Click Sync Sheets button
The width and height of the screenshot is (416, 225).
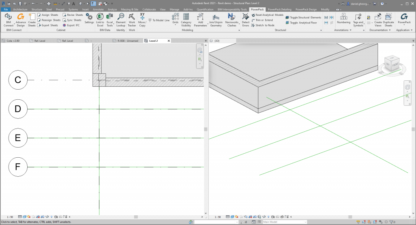point(72,20)
